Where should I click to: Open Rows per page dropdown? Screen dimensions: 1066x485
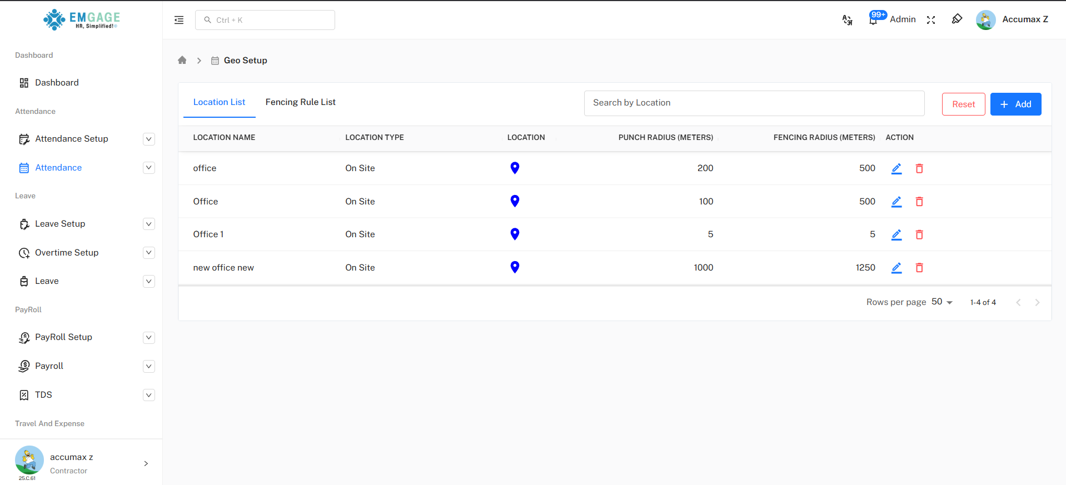pyautogui.click(x=942, y=302)
